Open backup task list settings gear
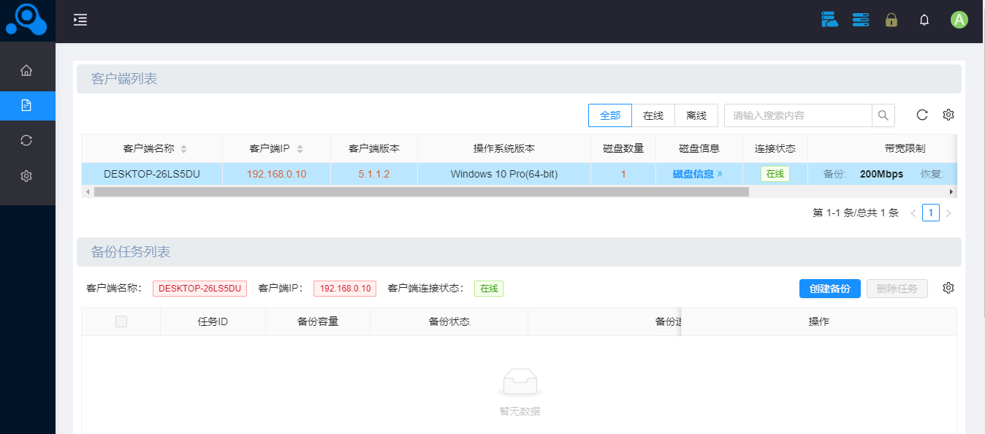Screen dimensions: 985x434 [948, 288]
